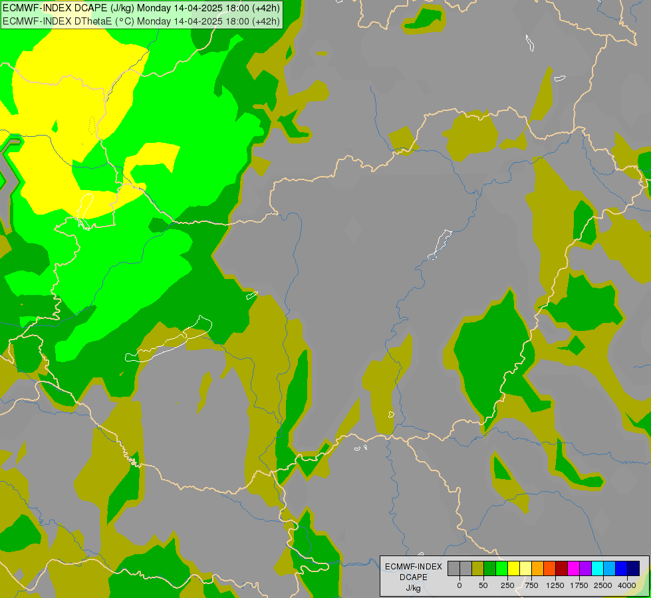The image size is (651, 598).
Task: Click the light blue legend swatch
Action: point(610,568)
